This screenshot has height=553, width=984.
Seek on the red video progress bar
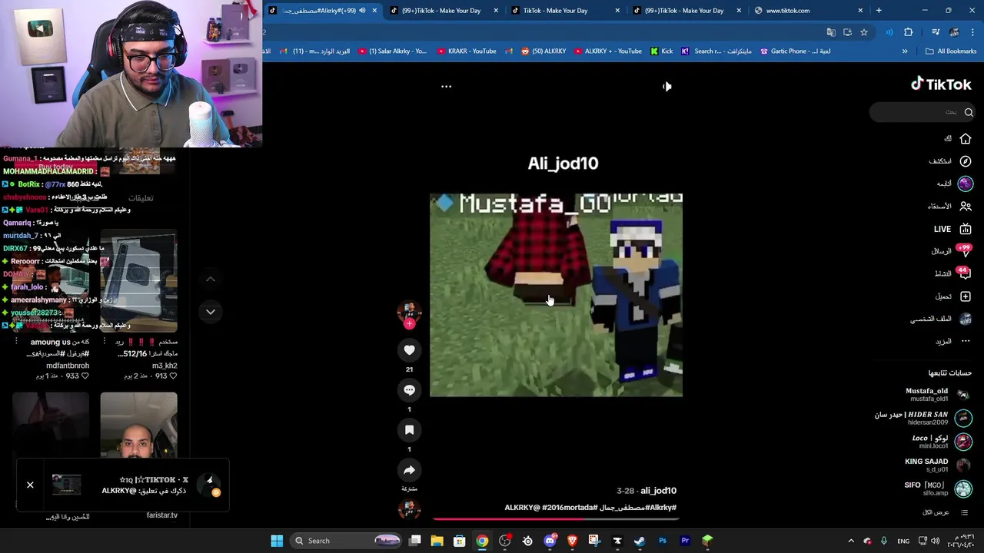555,518
